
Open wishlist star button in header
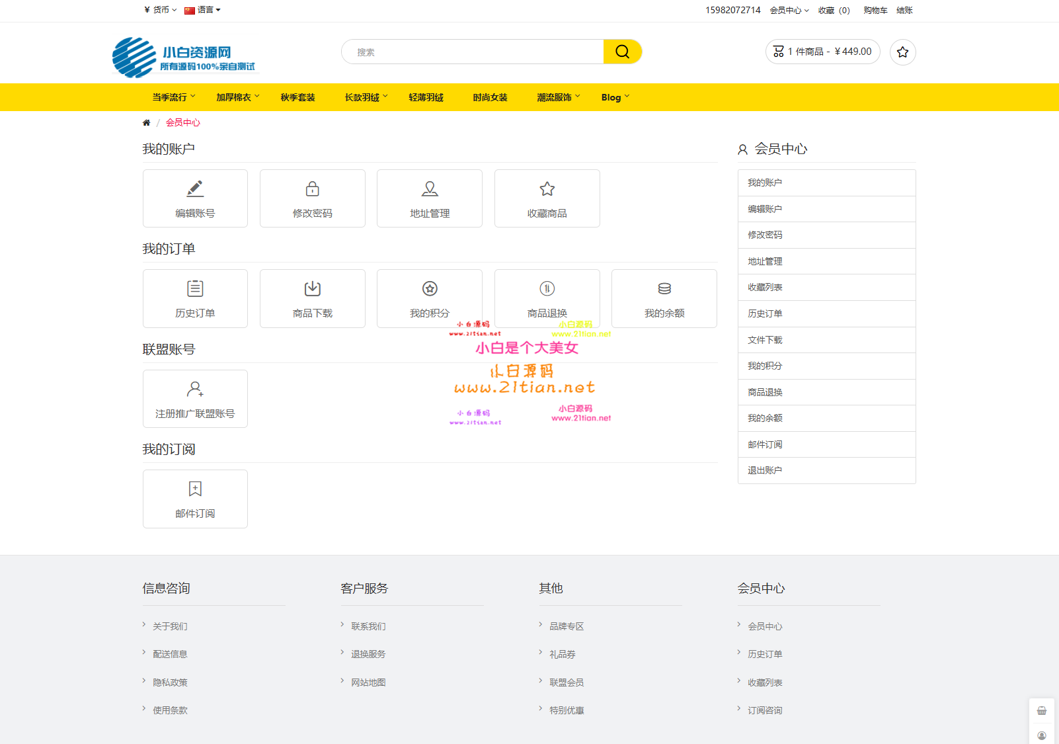[902, 52]
